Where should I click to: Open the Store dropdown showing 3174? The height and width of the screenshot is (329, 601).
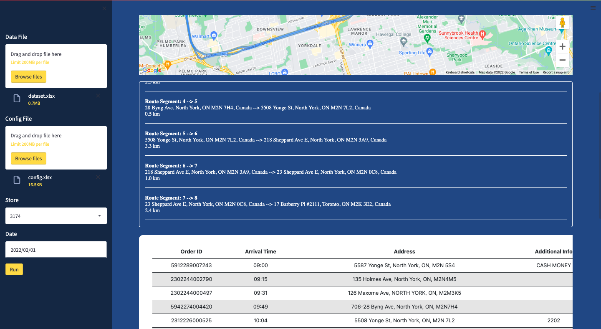click(56, 216)
